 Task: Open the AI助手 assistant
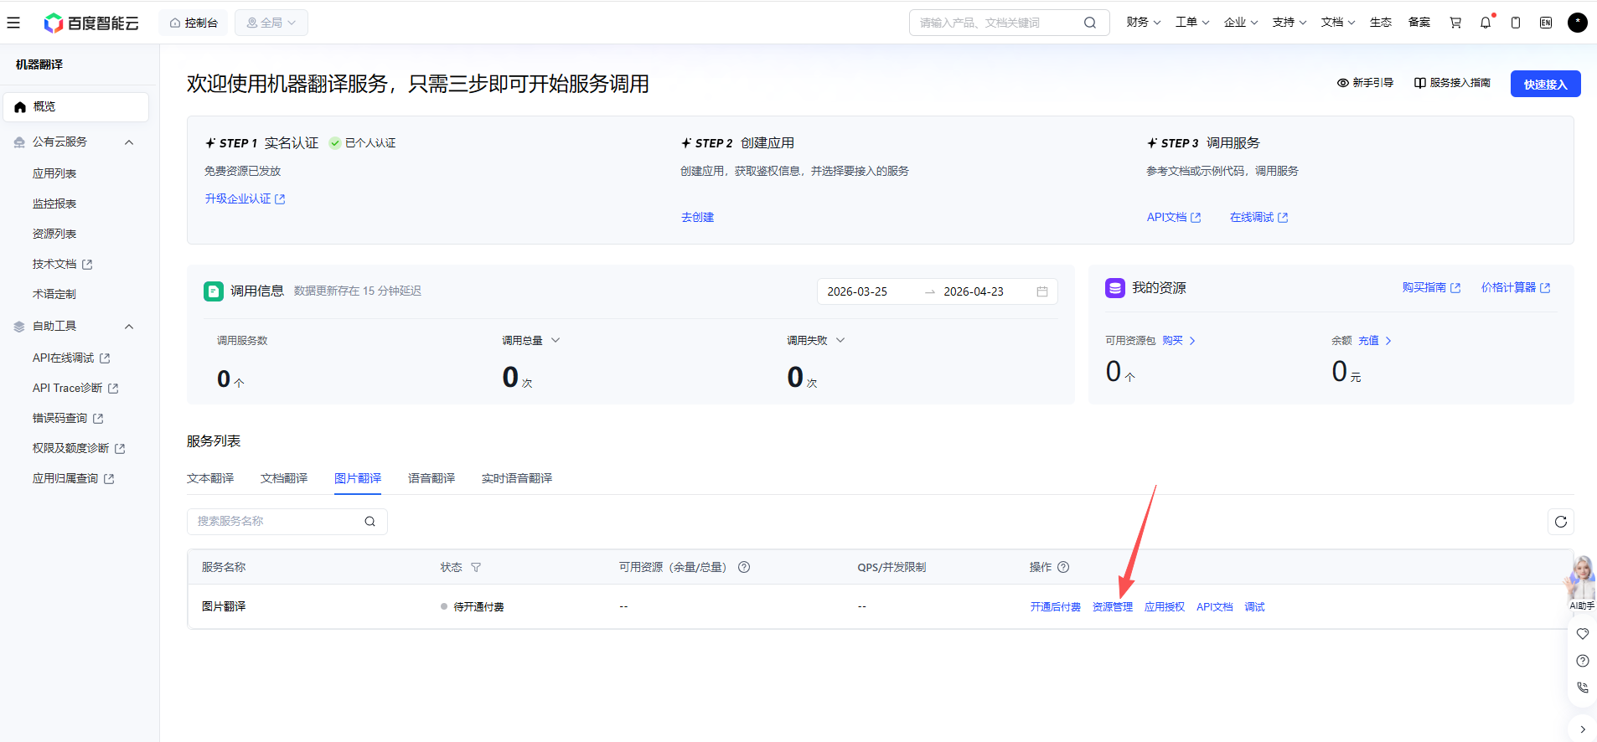point(1581,583)
